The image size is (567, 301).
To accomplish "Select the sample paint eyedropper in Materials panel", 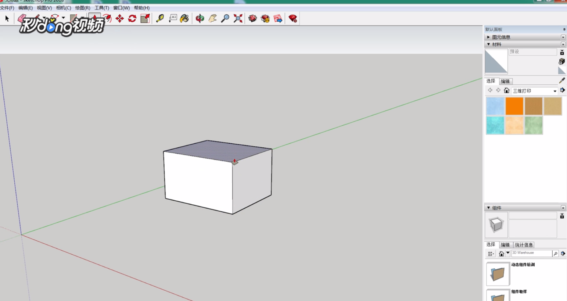I will coord(561,80).
